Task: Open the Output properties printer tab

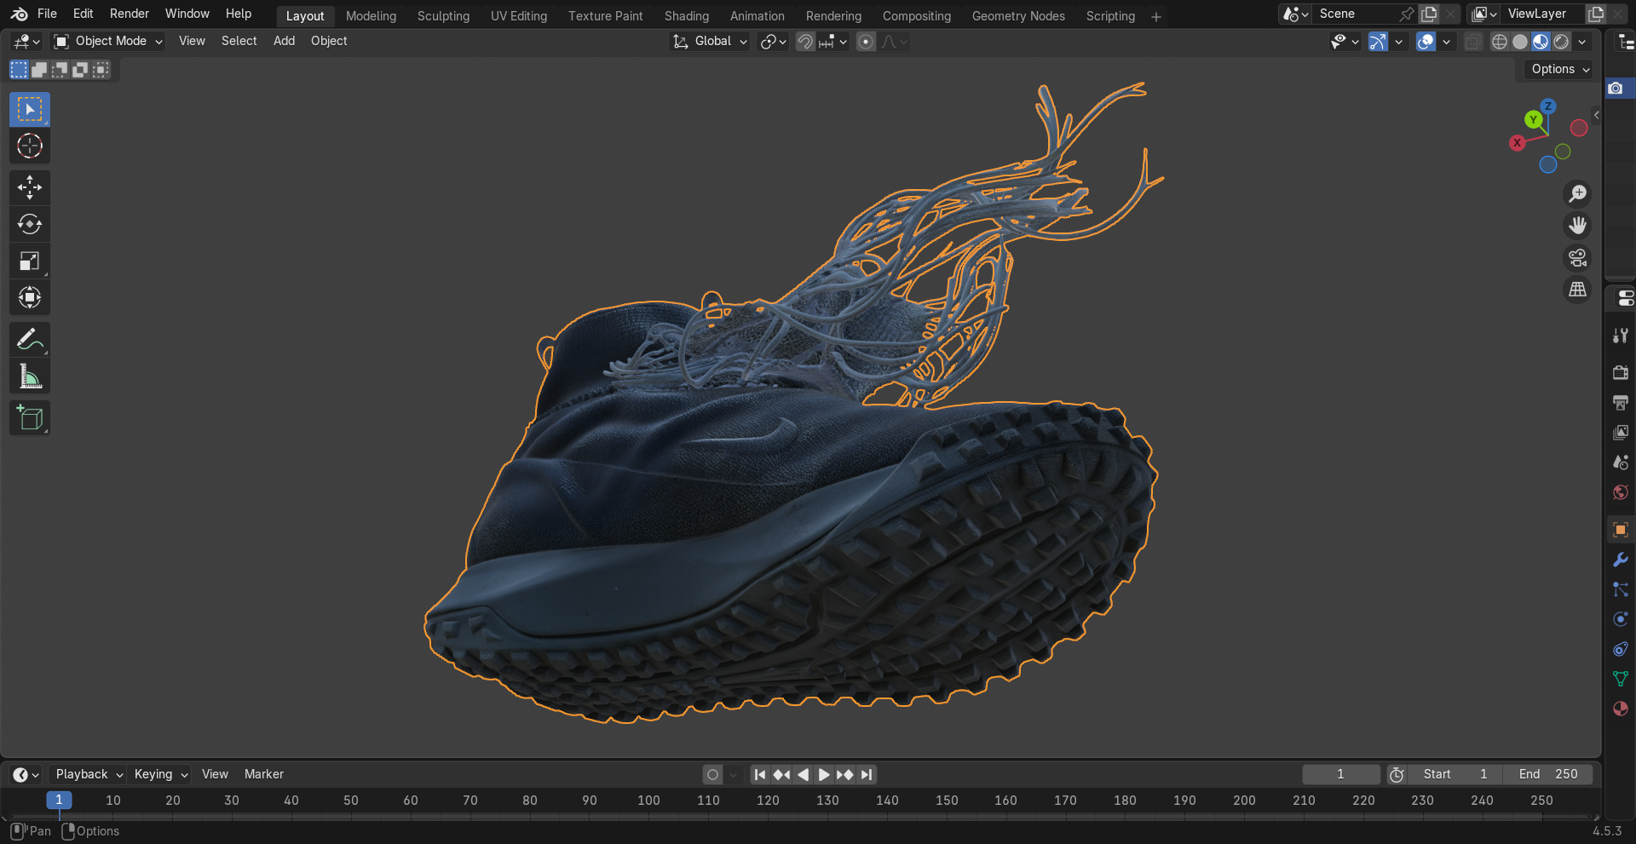Action: coord(1621,402)
